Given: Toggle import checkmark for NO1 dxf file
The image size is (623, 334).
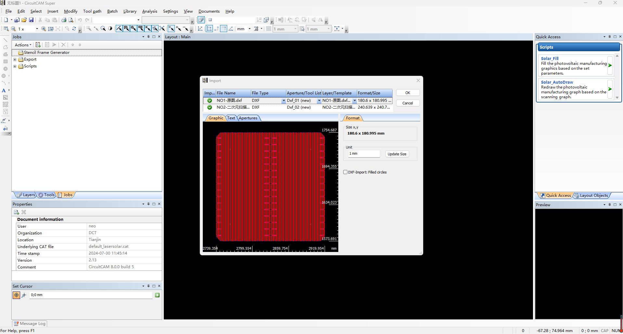Looking at the screenshot, I should (210, 101).
